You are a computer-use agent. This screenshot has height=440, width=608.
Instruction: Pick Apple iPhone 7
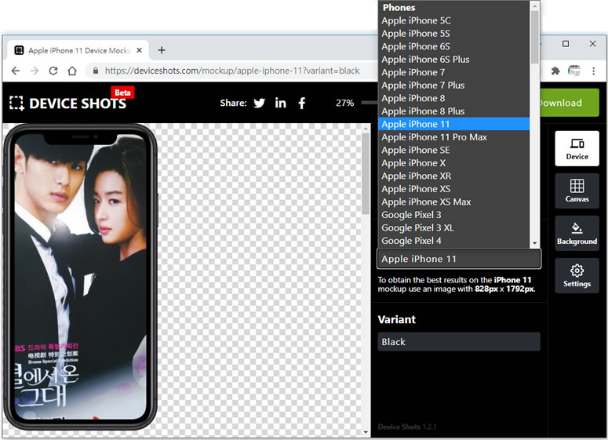pyautogui.click(x=453, y=72)
